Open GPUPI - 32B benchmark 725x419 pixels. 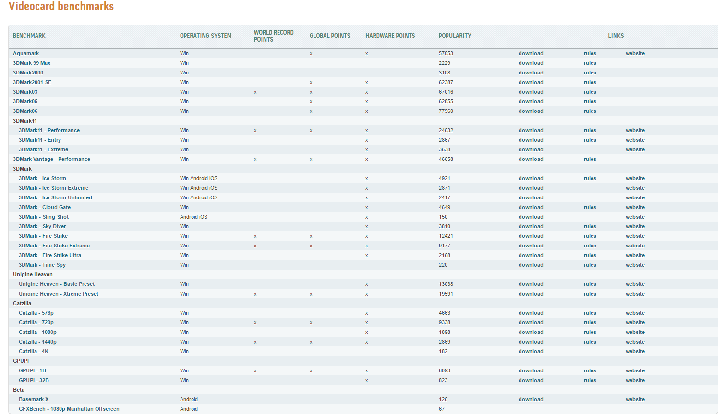34,380
